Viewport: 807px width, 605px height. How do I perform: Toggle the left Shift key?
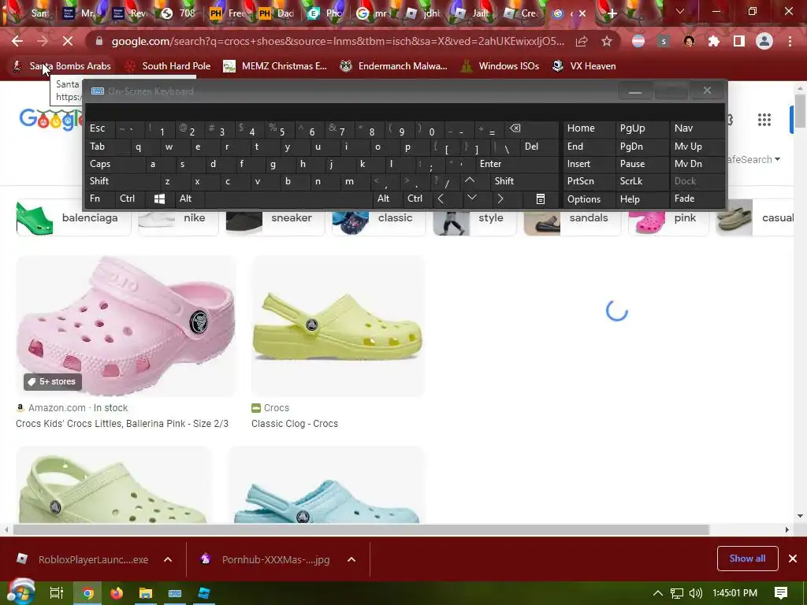click(x=122, y=181)
